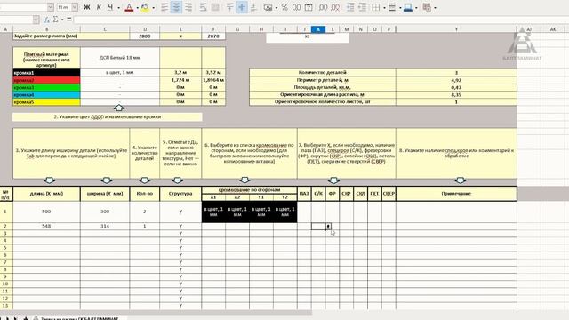Add a decimal place

pyautogui.click(x=323, y=7)
